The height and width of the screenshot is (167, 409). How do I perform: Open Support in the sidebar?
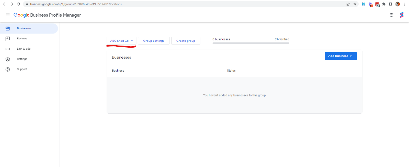click(29, 69)
